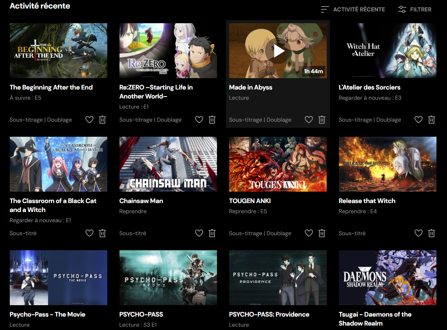Select the Release that Witch thumbnail
The image size is (447, 330).
(x=387, y=164)
